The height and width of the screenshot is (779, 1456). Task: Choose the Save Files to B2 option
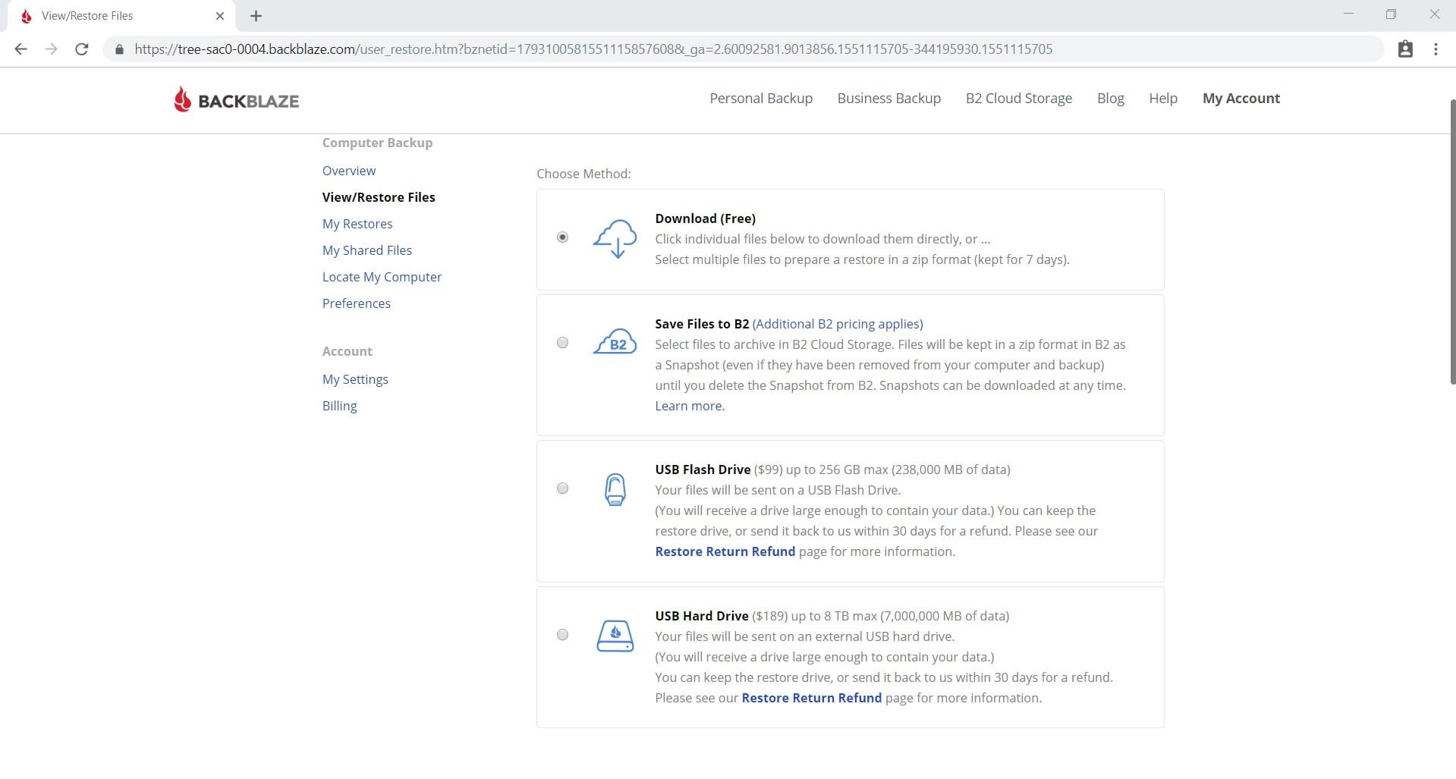coord(562,343)
